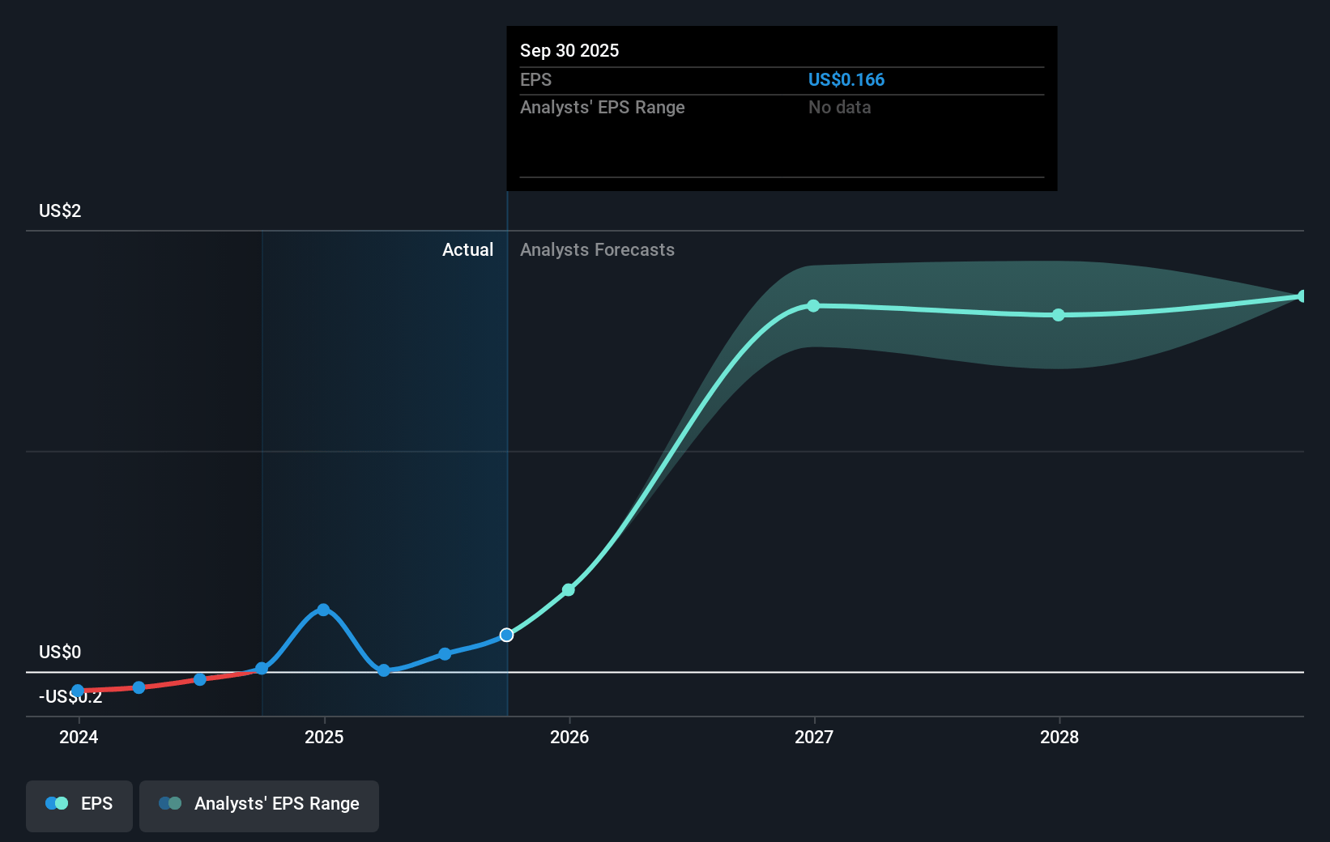Click the 2025 x-axis label

324,737
